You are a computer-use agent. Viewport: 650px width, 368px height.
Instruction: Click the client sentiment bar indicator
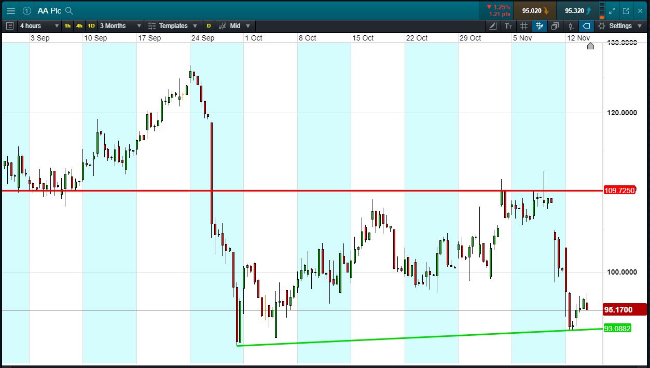coord(602,10)
